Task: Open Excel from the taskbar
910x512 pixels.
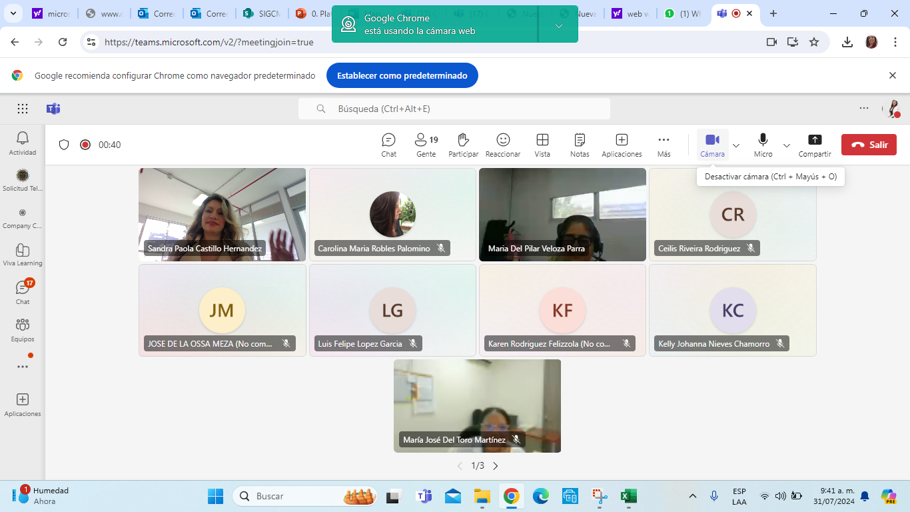Action: [628, 496]
